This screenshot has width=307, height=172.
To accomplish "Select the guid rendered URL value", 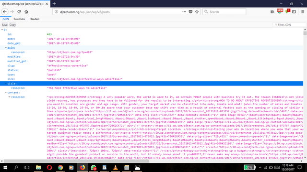I will (70, 52).
